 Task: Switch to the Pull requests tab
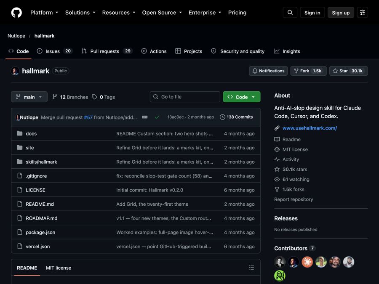pyautogui.click(x=107, y=51)
